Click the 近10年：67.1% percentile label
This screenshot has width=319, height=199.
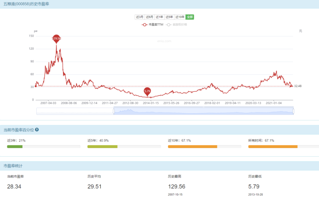179,140
